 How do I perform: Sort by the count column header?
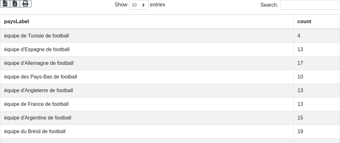304,22
